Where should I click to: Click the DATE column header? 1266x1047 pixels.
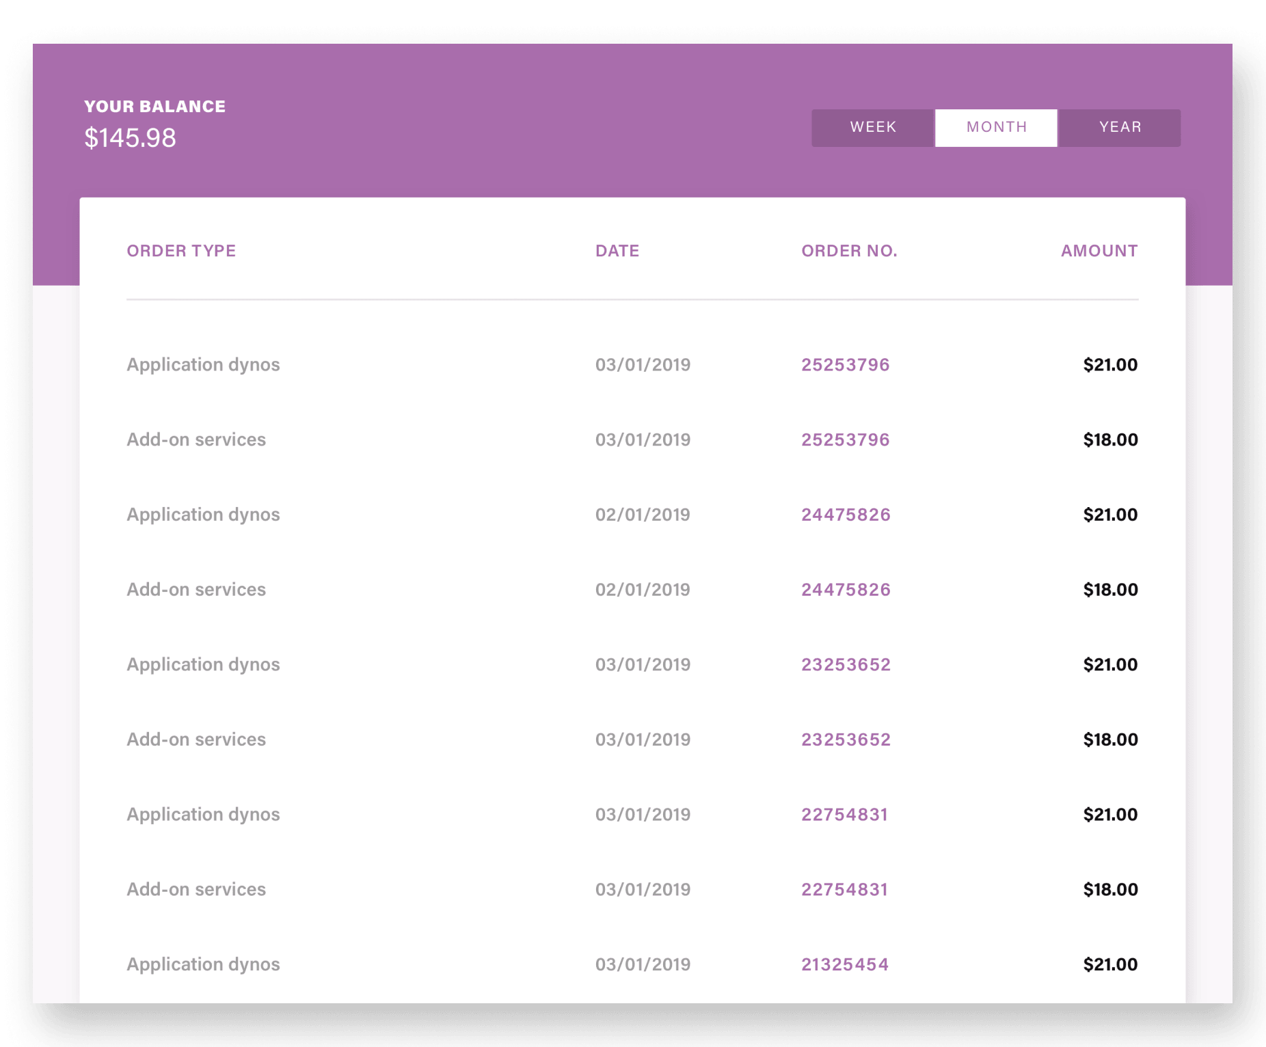(x=617, y=251)
